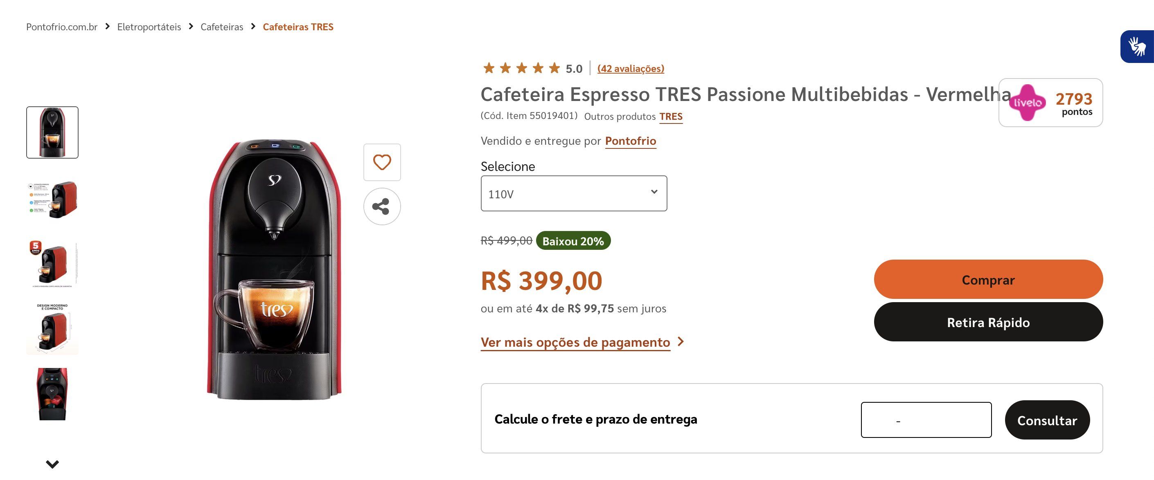Select the Design moderno e compacto thumbnail
Screen dimensions: 1154x480
52,329
